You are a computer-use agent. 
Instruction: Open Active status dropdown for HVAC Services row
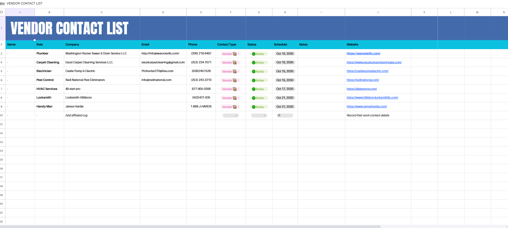(x=259, y=89)
